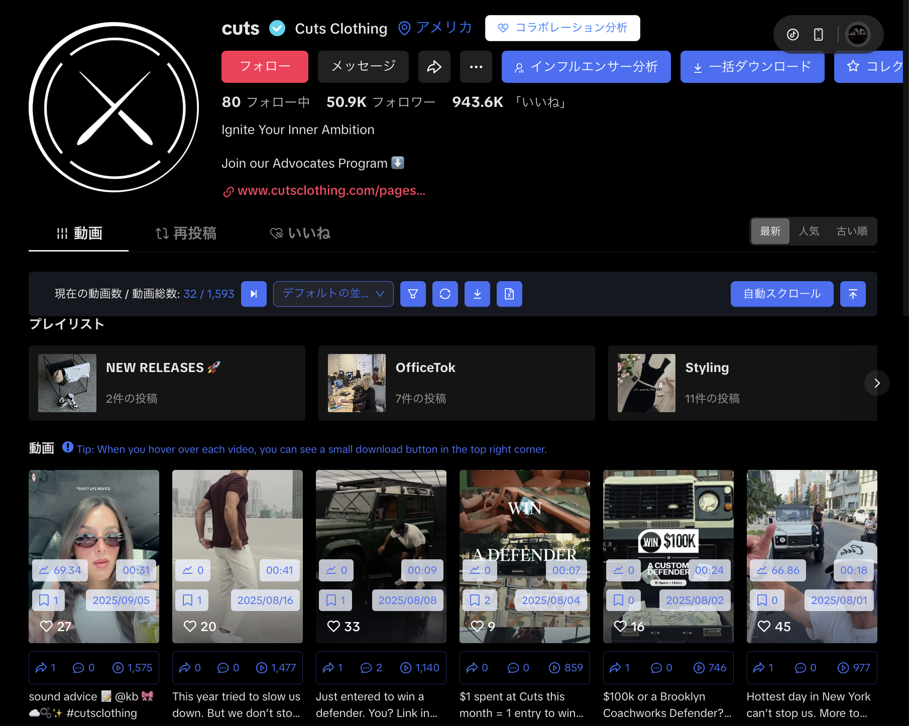Click the download arrow icon in toolbar
The height and width of the screenshot is (726, 909).
(477, 294)
